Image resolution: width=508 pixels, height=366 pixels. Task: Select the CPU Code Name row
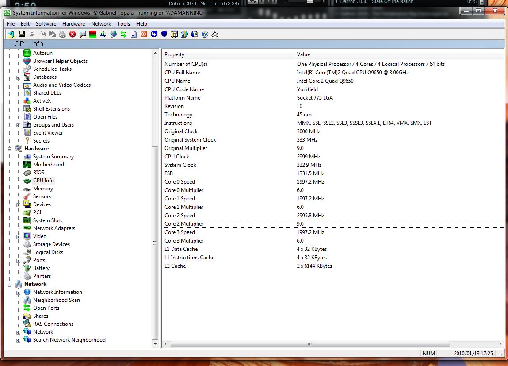coord(334,89)
